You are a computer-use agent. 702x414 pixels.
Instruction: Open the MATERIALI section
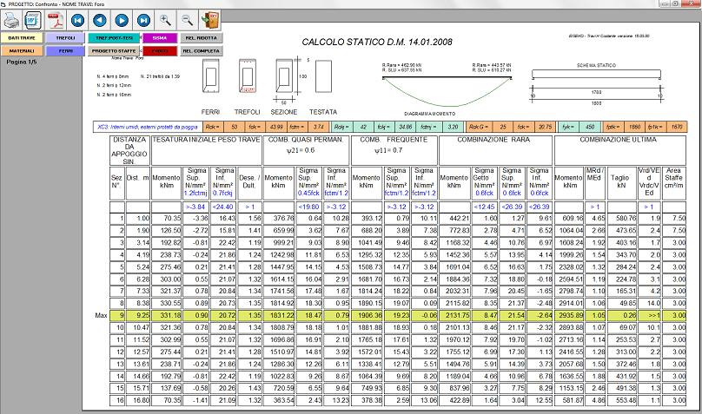(x=22, y=51)
